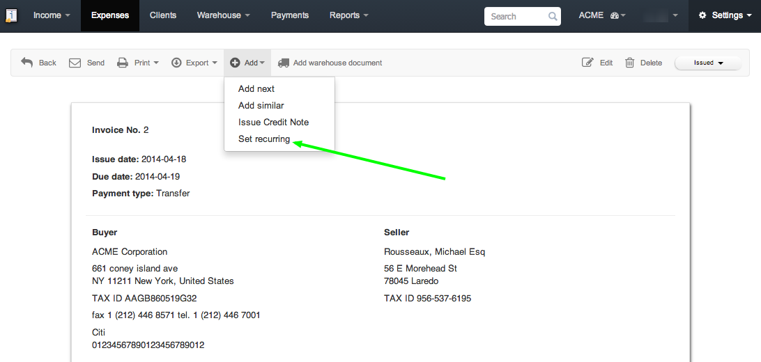
Task: Click the Back button label
Action: 47,63
